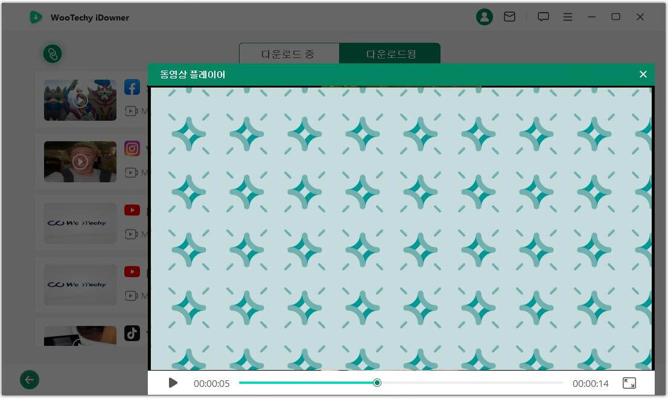668x399 pixels.
Task: Play the vlogger video thumbnail in the list
Action: click(80, 161)
